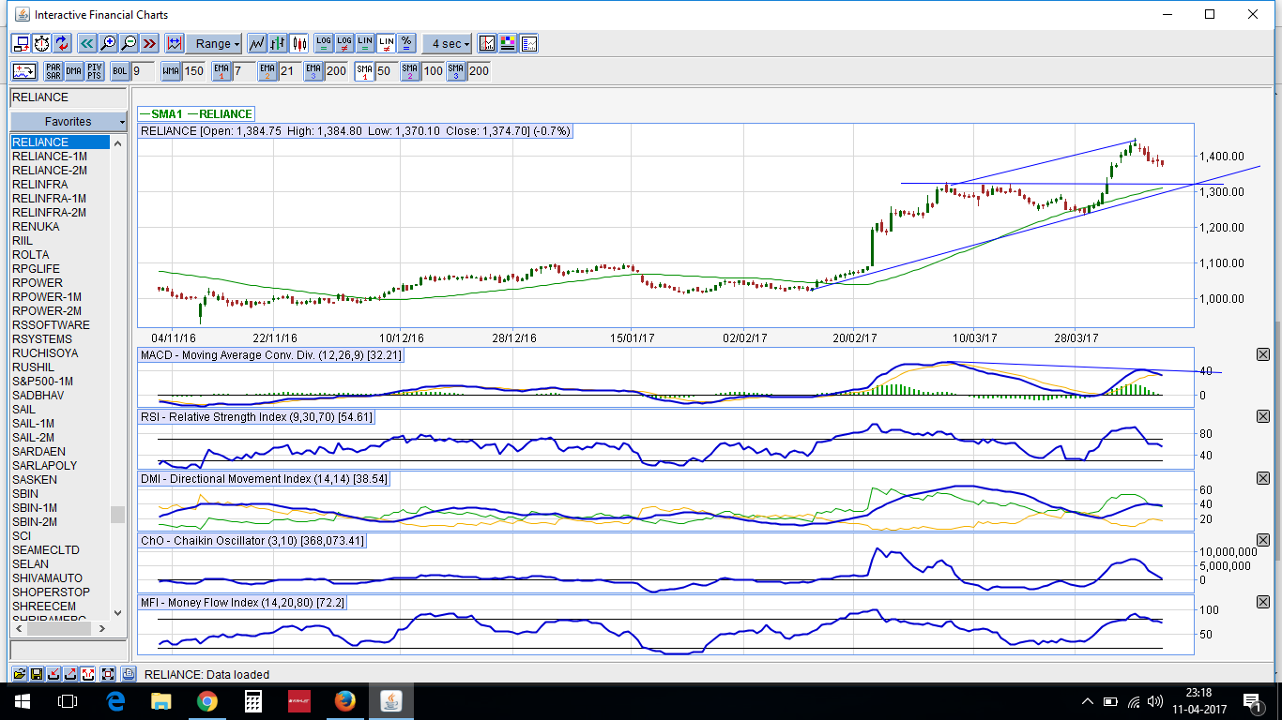The width and height of the screenshot is (1282, 720).
Task: Click the blue LOG equals scale icon
Action: tap(324, 43)
